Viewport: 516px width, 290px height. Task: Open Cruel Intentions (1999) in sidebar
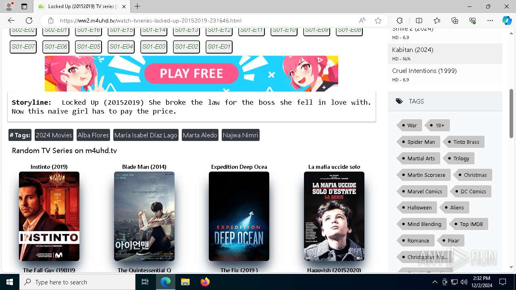(424, 71)
